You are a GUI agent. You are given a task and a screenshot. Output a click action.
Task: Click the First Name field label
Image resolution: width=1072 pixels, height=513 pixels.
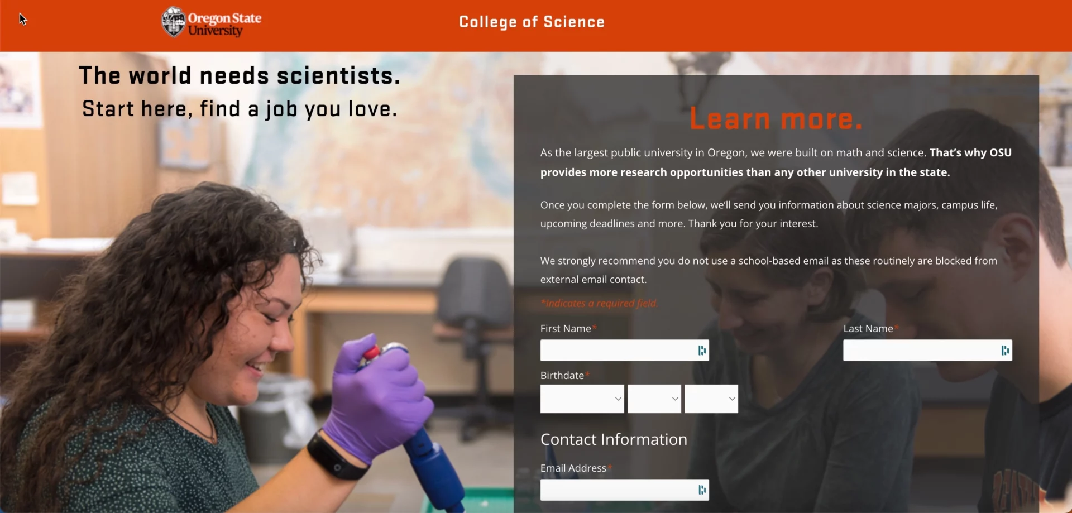(566, 329)
